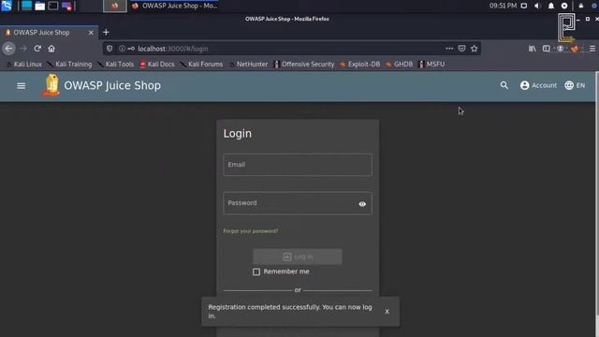Open the search magnifier in the app header
This screenshot has width=599, height=337.
[504, 85]
